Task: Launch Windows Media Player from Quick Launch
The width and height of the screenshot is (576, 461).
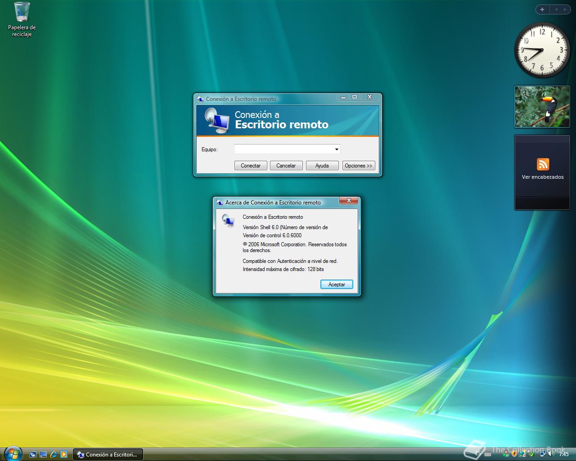Action: [x=64, y=454]
